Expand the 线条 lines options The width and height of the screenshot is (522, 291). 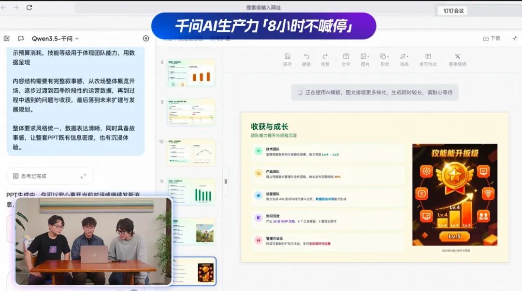(x=404, y=58)
